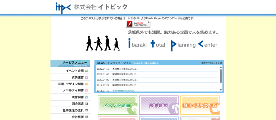
Task: Open the 司会派遣 sidebar menu item
Action: pyautogui.click(x=70, y=104)
